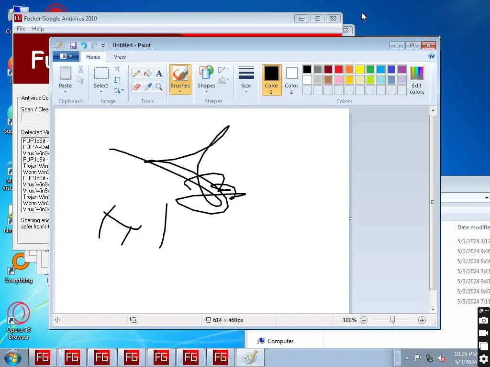The width and height of the screenshot is (490, 367).
Task: Open the Paint taskbar icon
Action: coord(250,357)
